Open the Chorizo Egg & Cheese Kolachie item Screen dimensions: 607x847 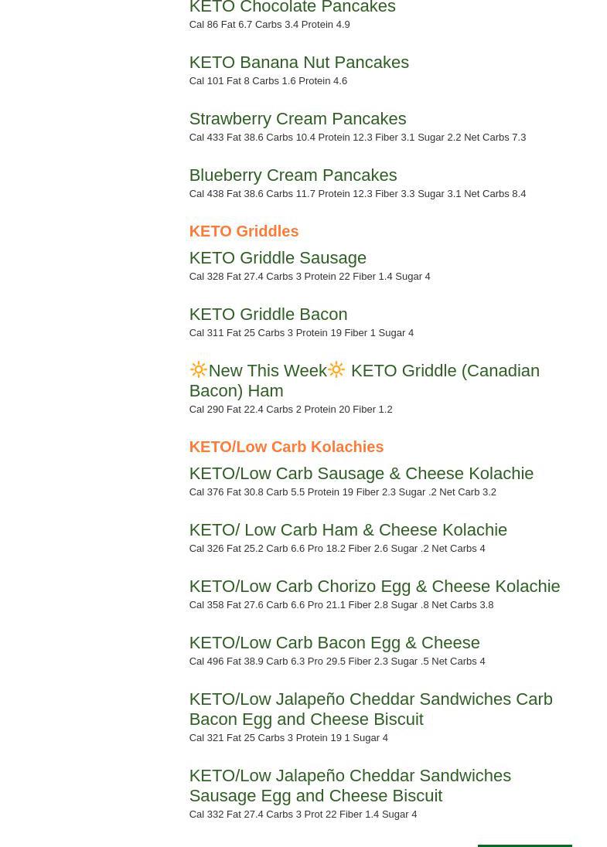coord(374,587)
